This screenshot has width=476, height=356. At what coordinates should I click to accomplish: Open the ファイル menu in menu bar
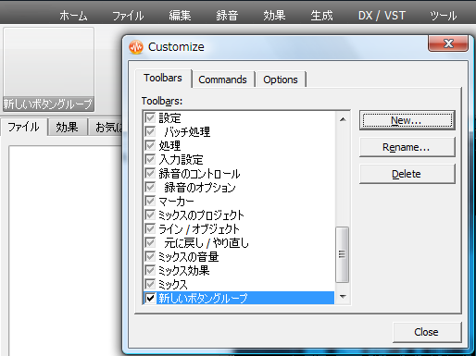[x=128, y=16]
